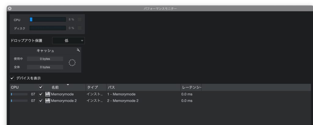Click the overload indicator beside disk 0 %
Image resolution: width=313 pixels, height=125 pixels.
coord(79,28)
